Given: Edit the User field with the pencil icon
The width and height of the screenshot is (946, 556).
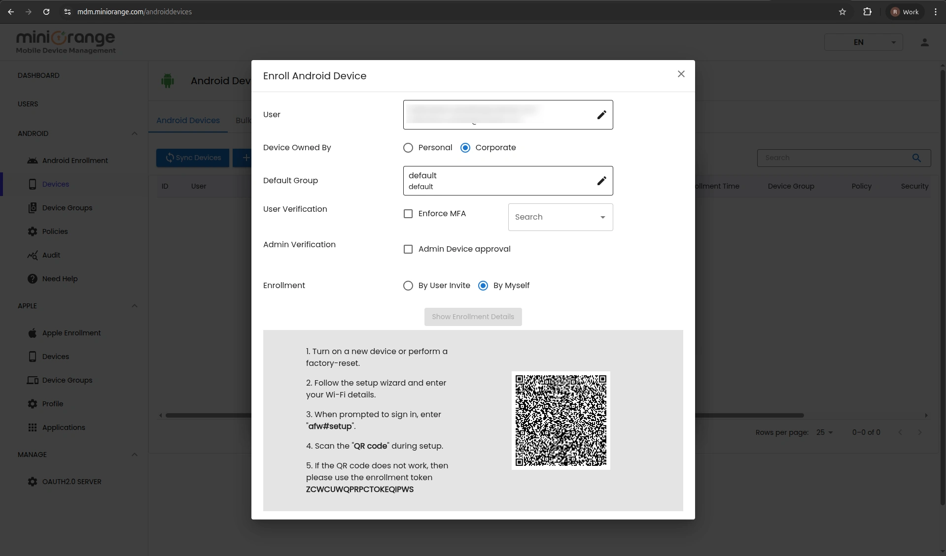Looking at the screenshot, I should click(x=601, y=115).
